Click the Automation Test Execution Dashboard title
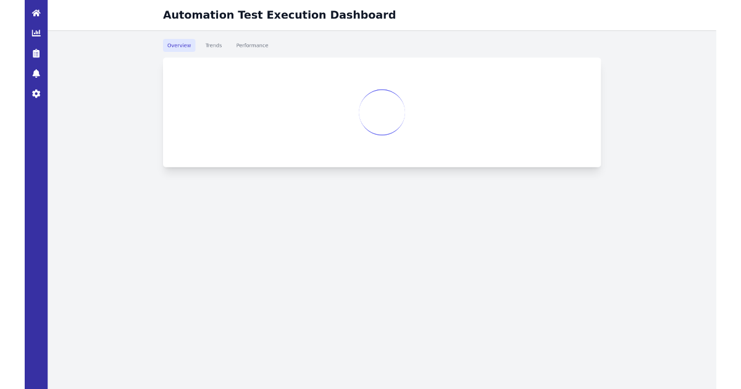Viewport: 741px width, 389px height. click(279, 15)
